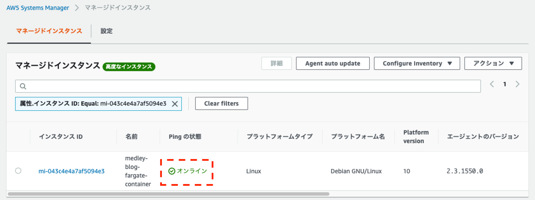Click the platform version 10 cell
Screen dimensions: 535x200
click(406, 171)
